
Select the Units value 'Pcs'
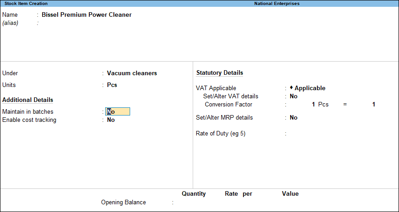click(112, 85)
